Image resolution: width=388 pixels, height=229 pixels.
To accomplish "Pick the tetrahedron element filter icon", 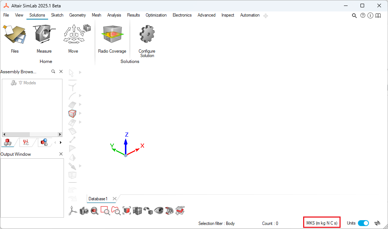I will pos(72,157).
